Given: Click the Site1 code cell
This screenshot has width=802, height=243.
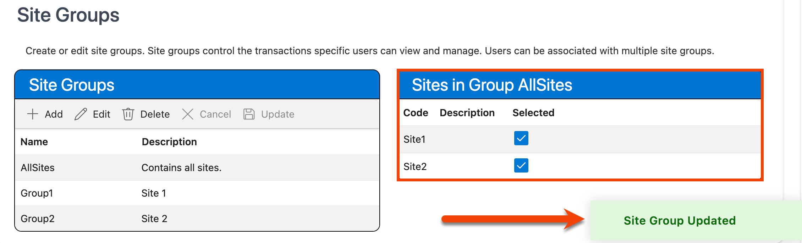Looking at the screenshot, I should (x=414, y=139).
